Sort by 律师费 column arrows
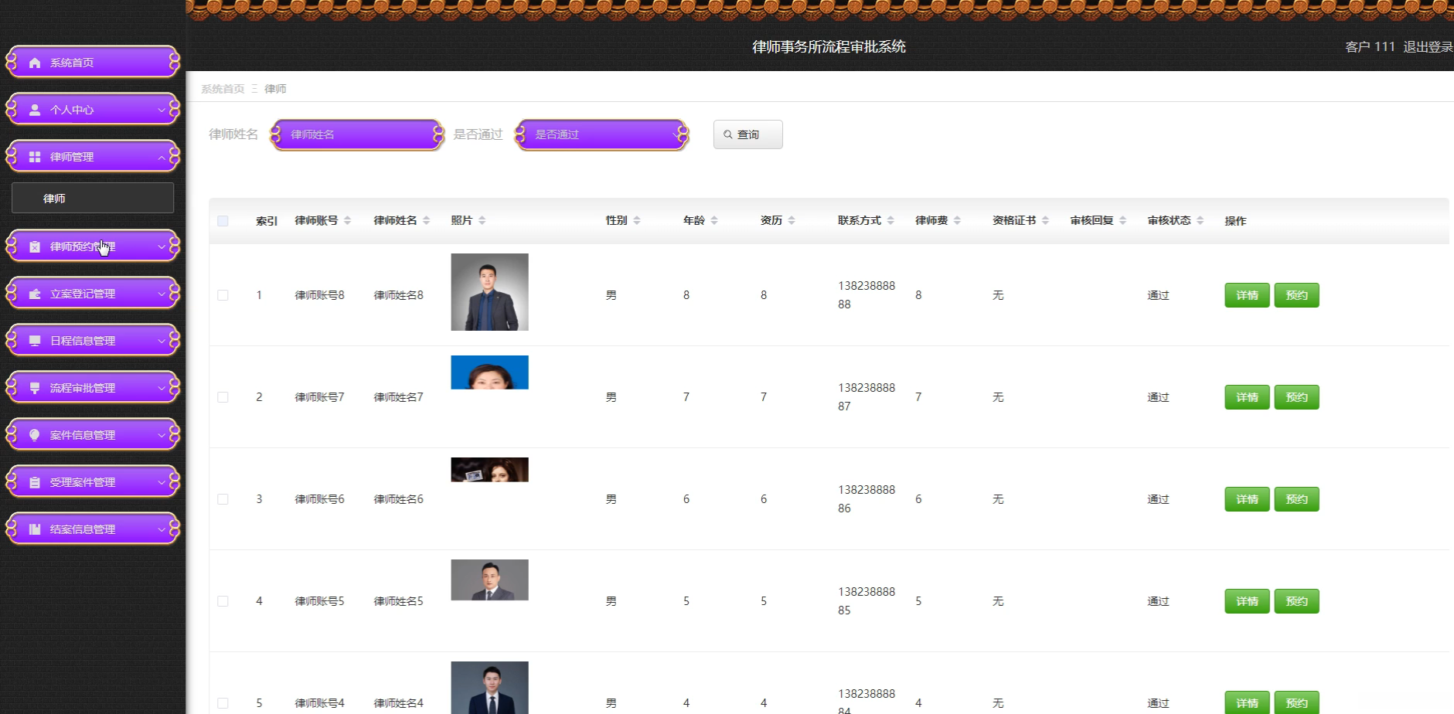 [957, 220]
